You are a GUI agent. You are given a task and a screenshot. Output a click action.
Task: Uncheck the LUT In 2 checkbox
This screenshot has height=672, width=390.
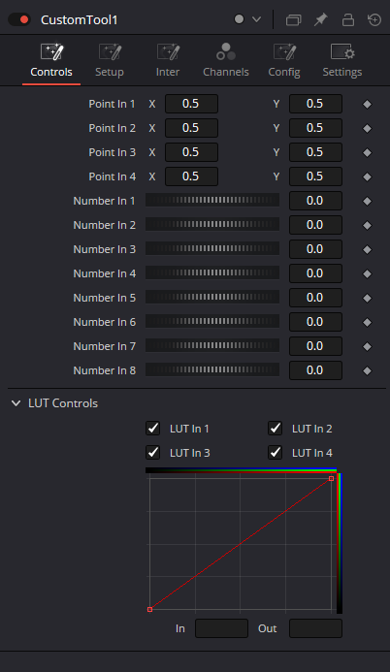point(276,429)
